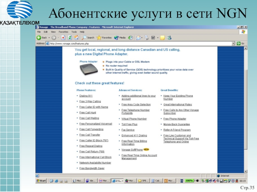
Task: Open Money-Back Guarantee link
Action: pyautogui.click(x=176, y=124)
